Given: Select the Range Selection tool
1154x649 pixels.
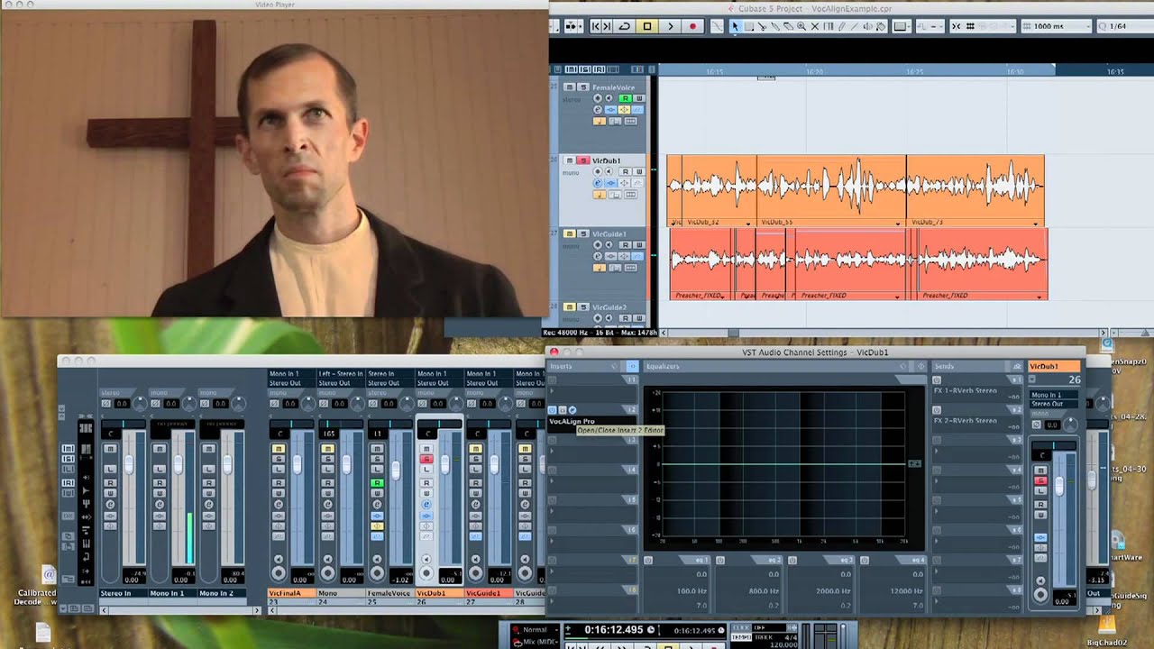Looking at the screenshot, I should (748, 26).
